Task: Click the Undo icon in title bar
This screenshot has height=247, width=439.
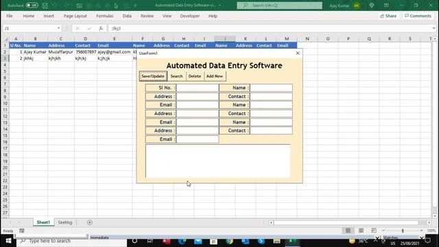Action: tap(55, 5)
